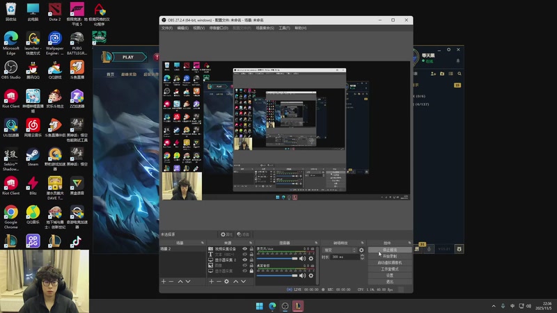Toggle lock on the 文本 (GDI+) source
Viewport: 557px width, 313px height.
(x=251, y=254)
